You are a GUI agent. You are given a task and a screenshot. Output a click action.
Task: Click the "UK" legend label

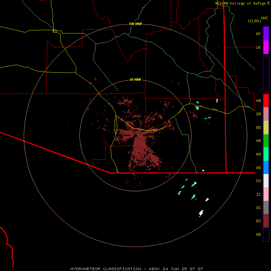[x=258, y=47]
